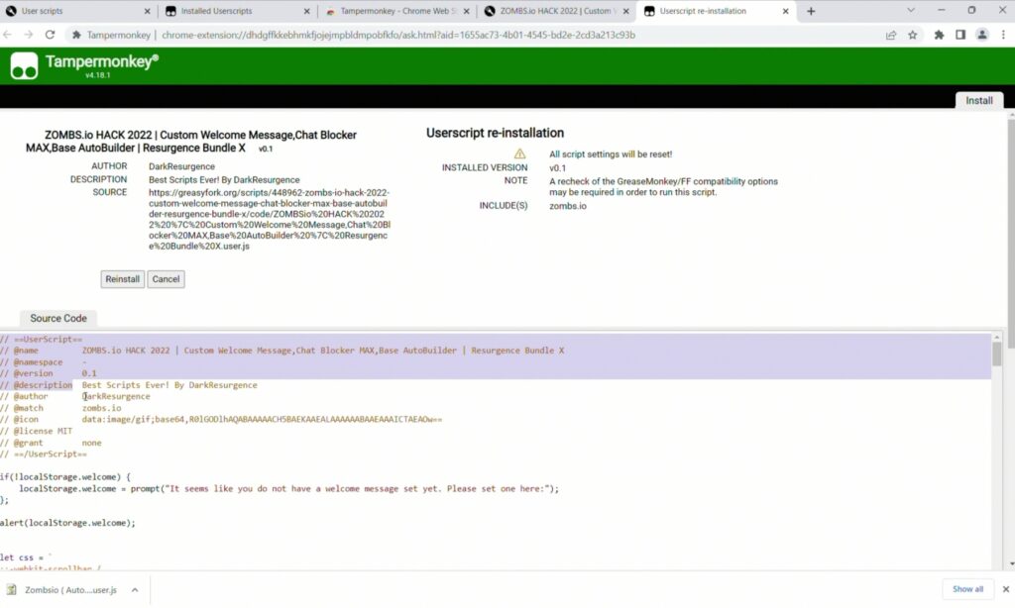This screenshot has width=1015, height=608.
Task: Click the zombs.io include entry
Action: click(x=568, y=206)
